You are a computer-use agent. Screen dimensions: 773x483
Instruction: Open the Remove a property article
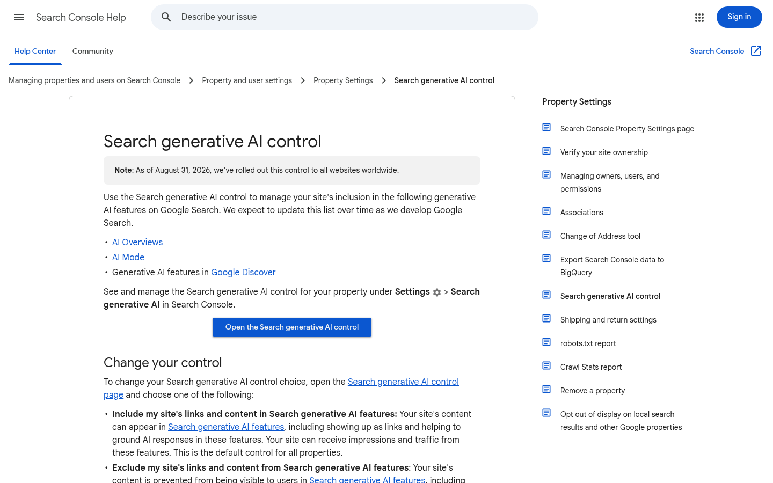[x=593, y=391]
